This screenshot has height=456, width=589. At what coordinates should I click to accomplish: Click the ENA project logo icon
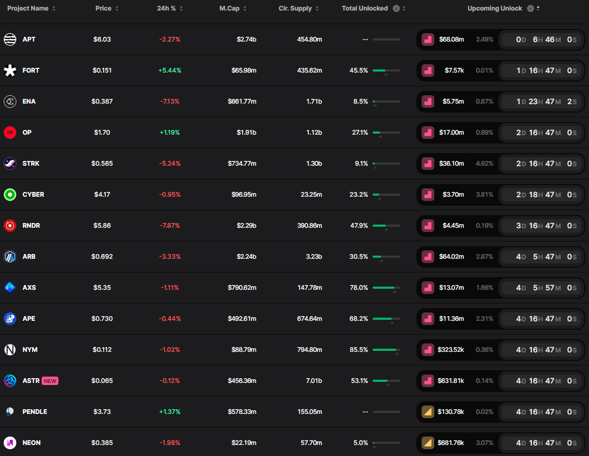[10, 102]
